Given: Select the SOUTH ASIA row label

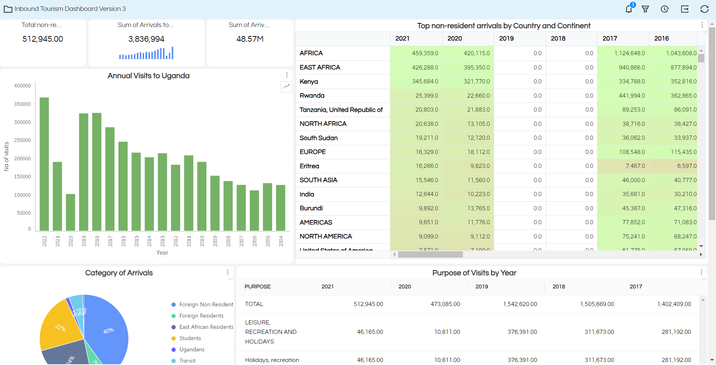Looking at the screenshot, I should coord(318,180).
